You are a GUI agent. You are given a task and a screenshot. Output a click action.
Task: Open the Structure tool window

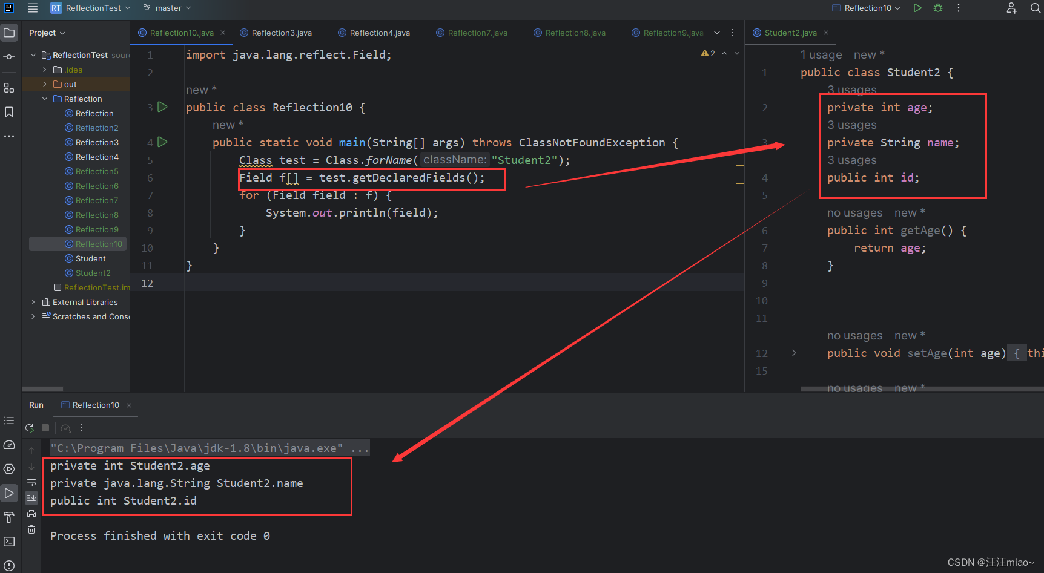(x=9, y=88)
